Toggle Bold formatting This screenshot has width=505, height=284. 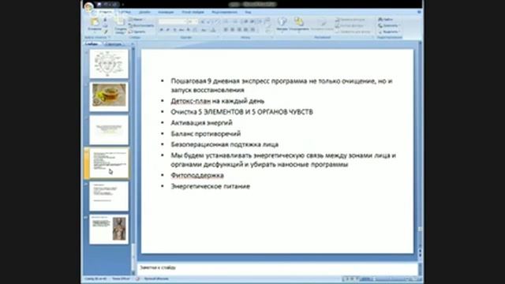click(x=161, y=30)
